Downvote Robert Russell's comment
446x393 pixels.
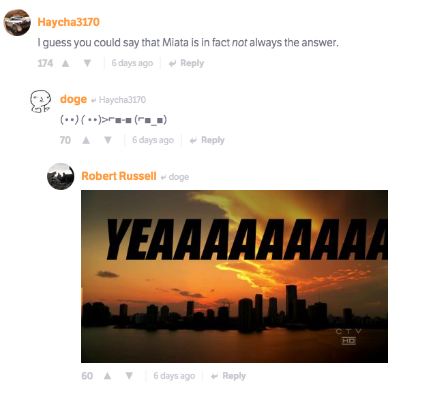click(x=129, y=376)
